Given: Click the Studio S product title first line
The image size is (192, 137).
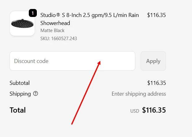Looking at the screenshot, I should point(89,15).
